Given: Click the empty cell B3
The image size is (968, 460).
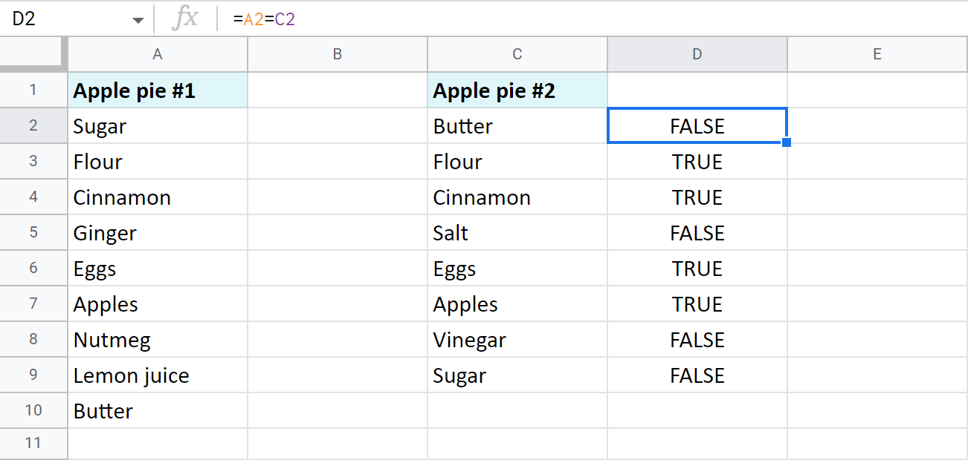Looking at the screenshot, I should (337, 161).
